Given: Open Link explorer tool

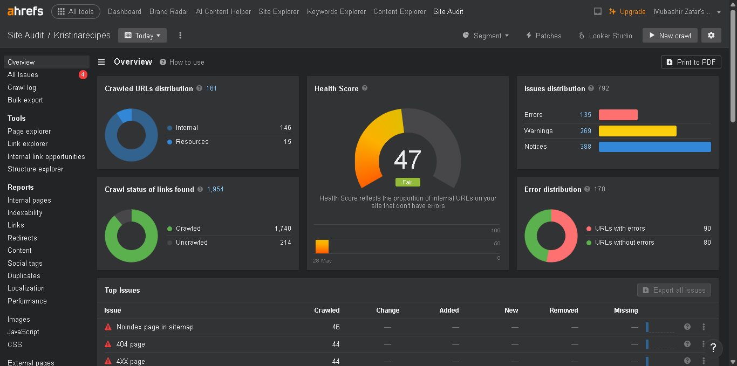Looking at the screenshot, I should click(28, 143).
